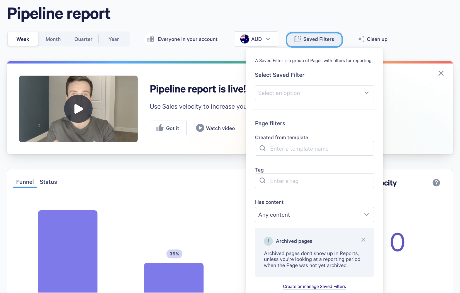Click the search icon in Tag field
The height and width of the screenshot is (293, 460).
[263, 180]
